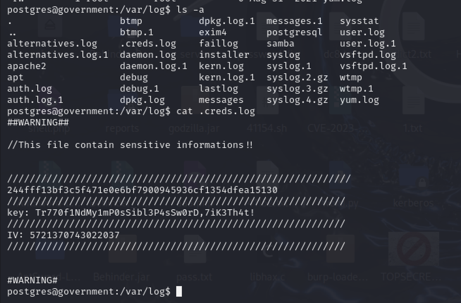Place cursor at the terminal prompt block

tap(179, 292)
